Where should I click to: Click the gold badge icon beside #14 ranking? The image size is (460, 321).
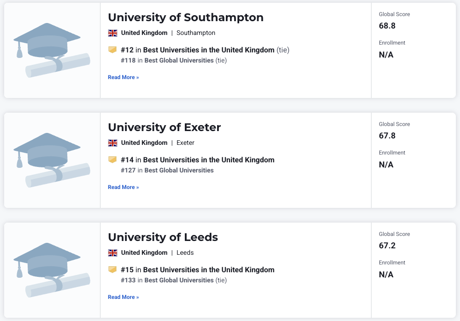click(112, 160)
